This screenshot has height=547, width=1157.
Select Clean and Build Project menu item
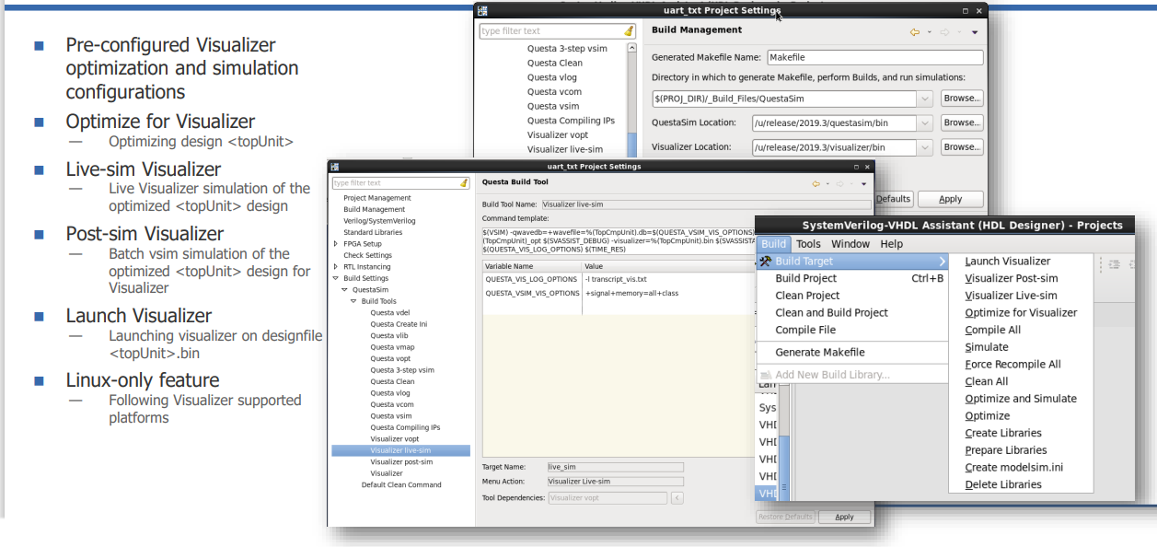853,313
